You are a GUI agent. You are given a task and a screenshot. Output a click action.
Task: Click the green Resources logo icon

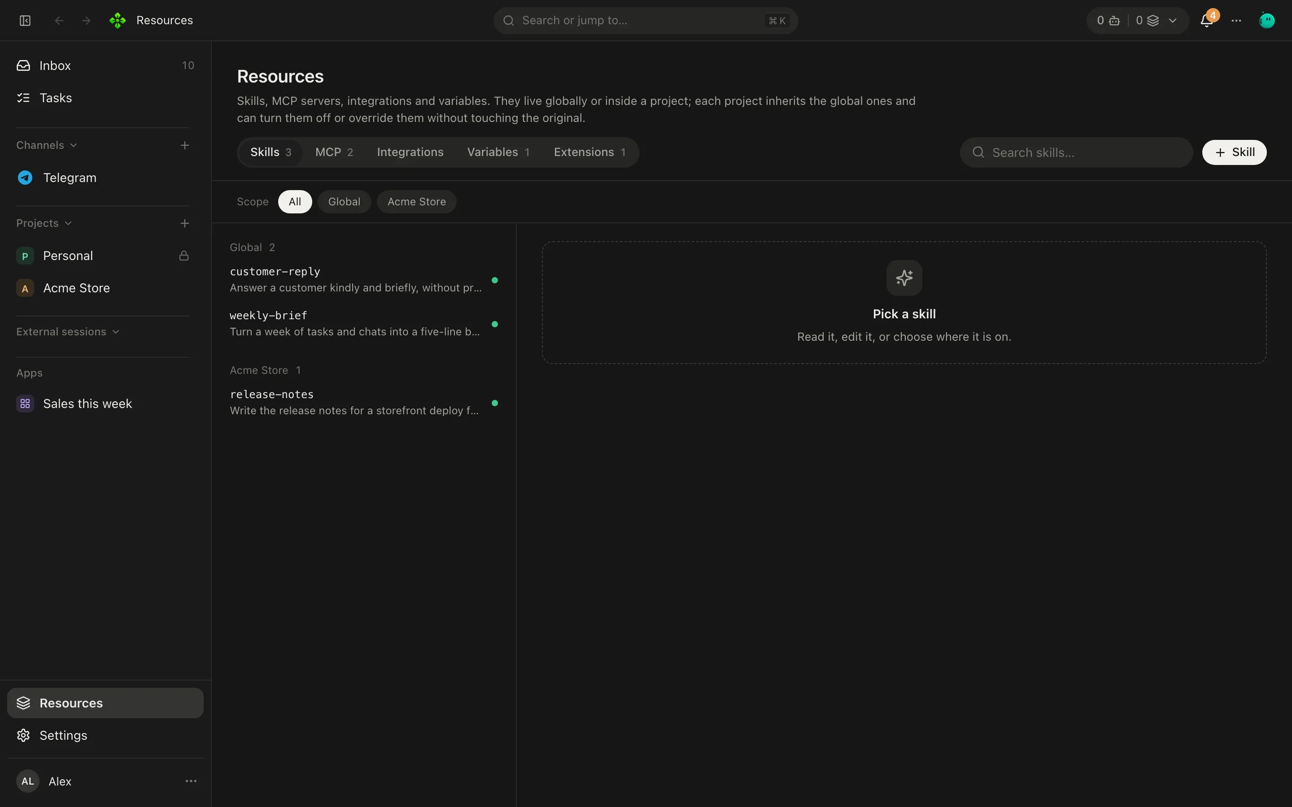[118, 20]
